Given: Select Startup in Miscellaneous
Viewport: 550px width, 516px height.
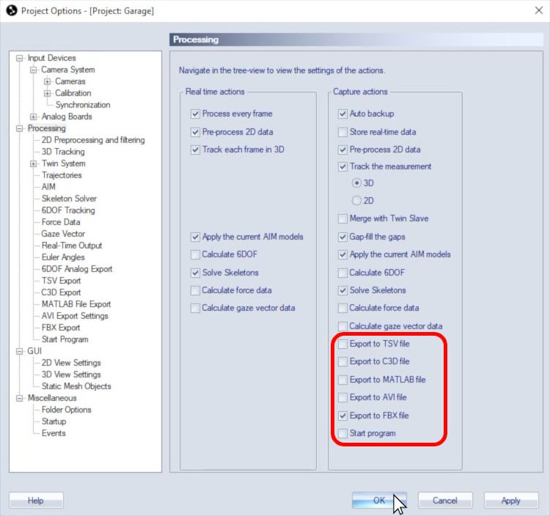Looking at the screenshot, I should [54, 421].
